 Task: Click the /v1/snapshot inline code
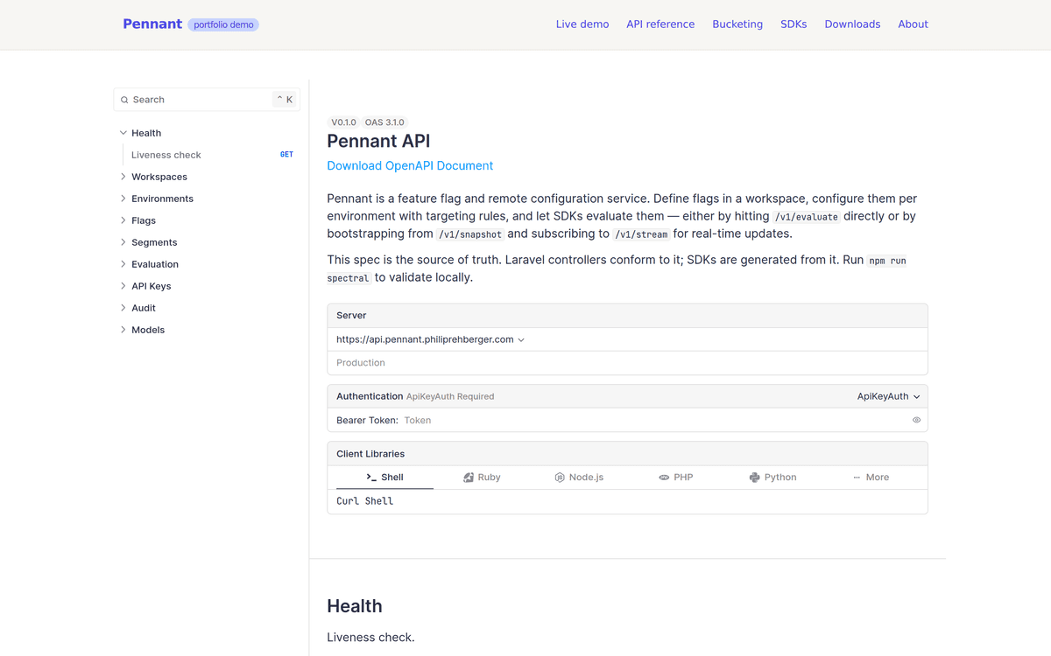pyautogui.click(x=470, y=234)
